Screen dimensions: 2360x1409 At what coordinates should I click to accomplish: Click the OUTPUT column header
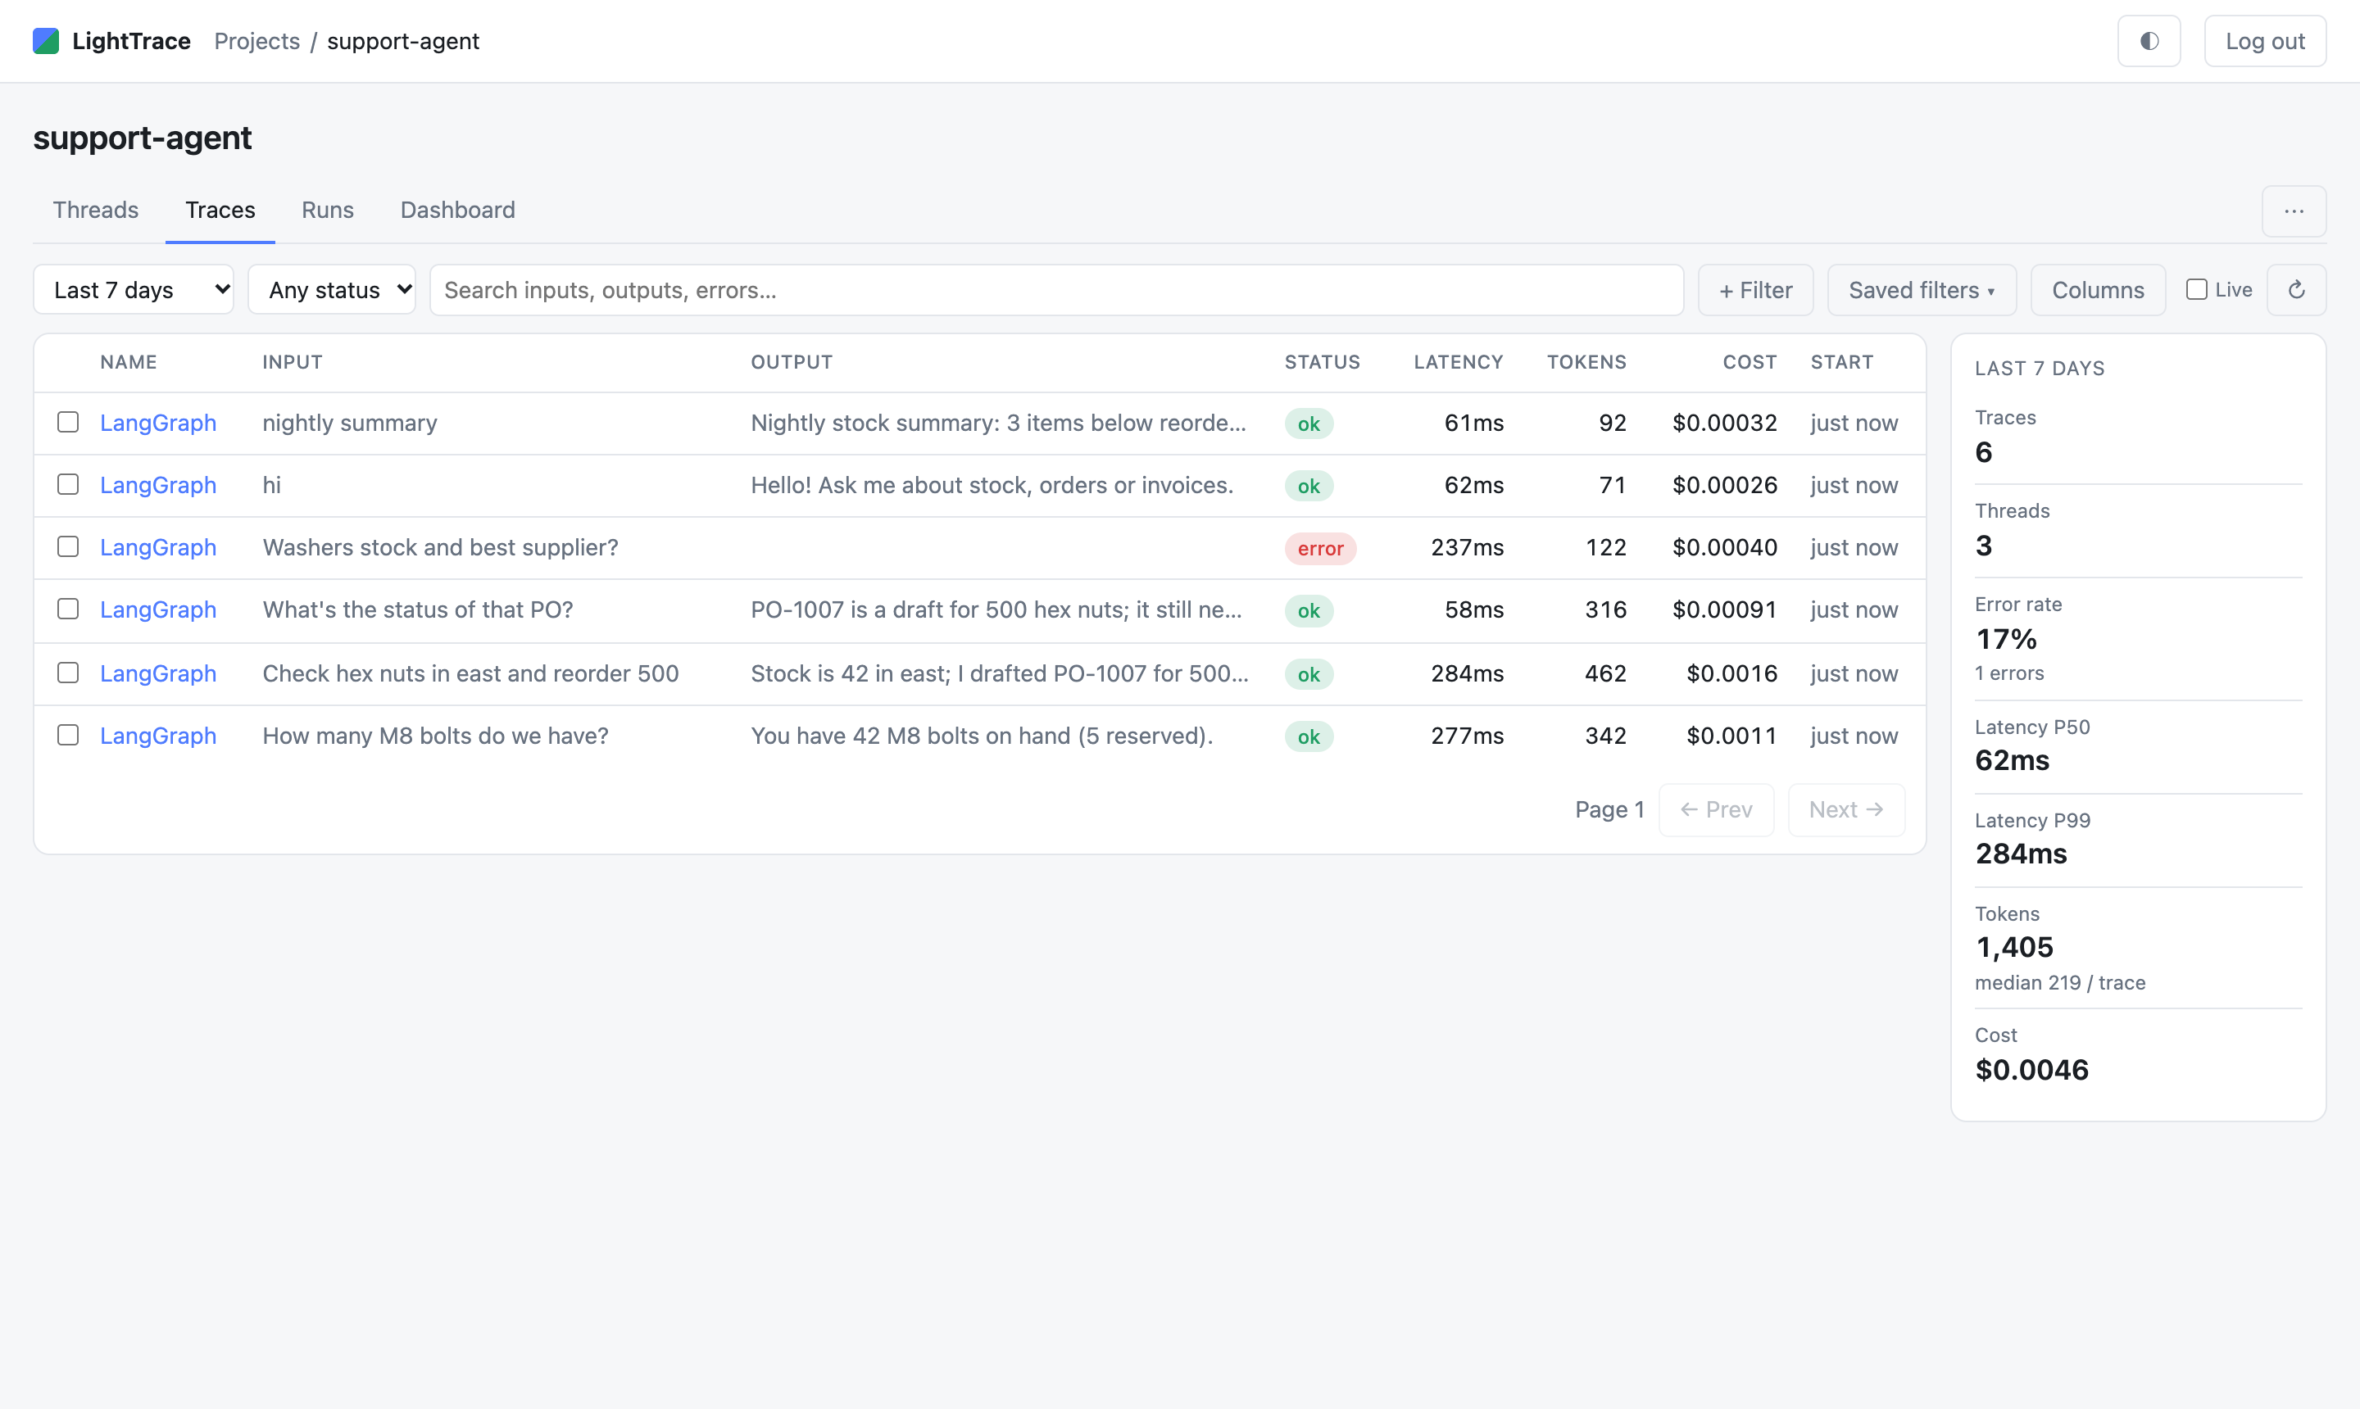791,362
